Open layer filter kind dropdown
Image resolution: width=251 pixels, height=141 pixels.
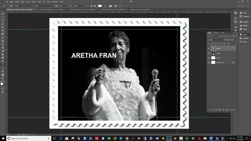pyautogui.click(x=213, y=36)
